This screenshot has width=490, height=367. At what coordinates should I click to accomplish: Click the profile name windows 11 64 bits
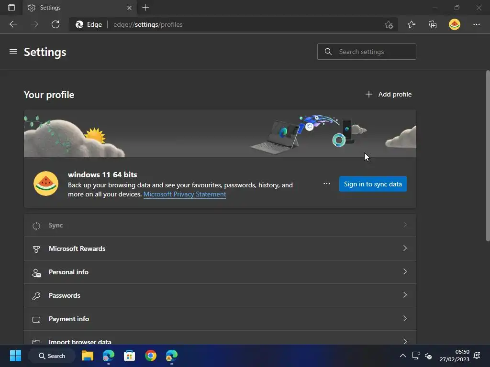(102, 174)
